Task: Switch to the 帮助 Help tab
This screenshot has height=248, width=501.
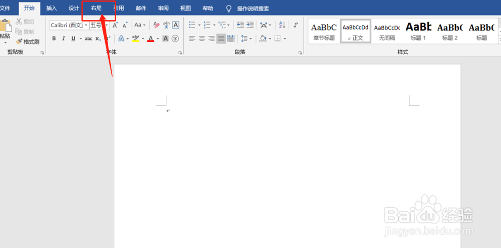Action: coord(208,8)
